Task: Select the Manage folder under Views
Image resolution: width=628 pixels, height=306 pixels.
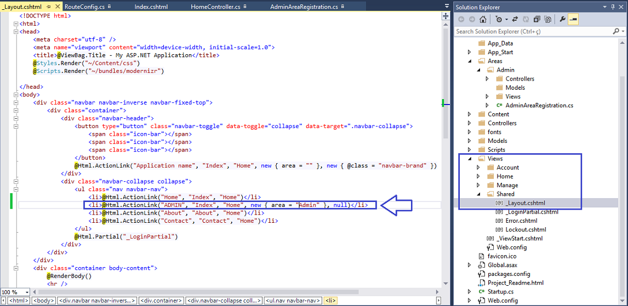Action: 507,185
